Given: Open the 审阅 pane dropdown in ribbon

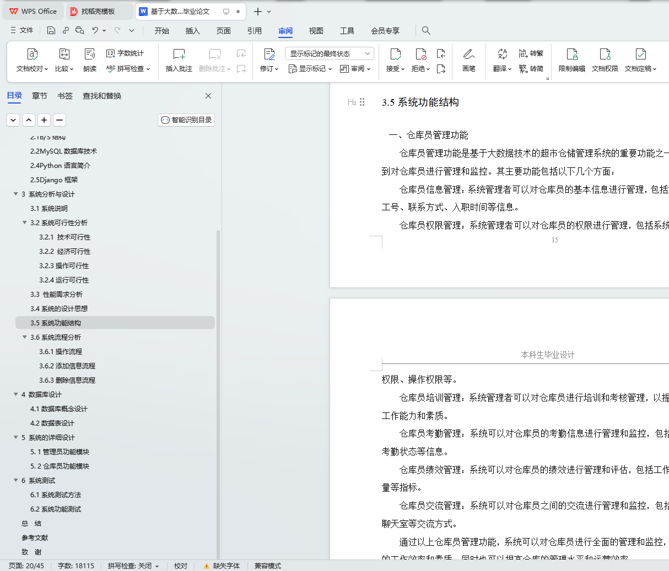Looking at the screenshot, I should coord(355,69).
